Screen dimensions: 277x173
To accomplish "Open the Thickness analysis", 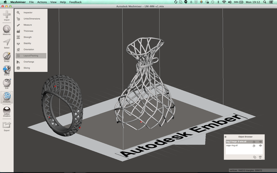I will 31,31.
